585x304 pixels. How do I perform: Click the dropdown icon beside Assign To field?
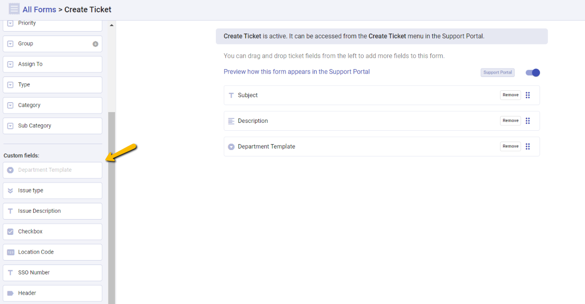click(11, 64)
